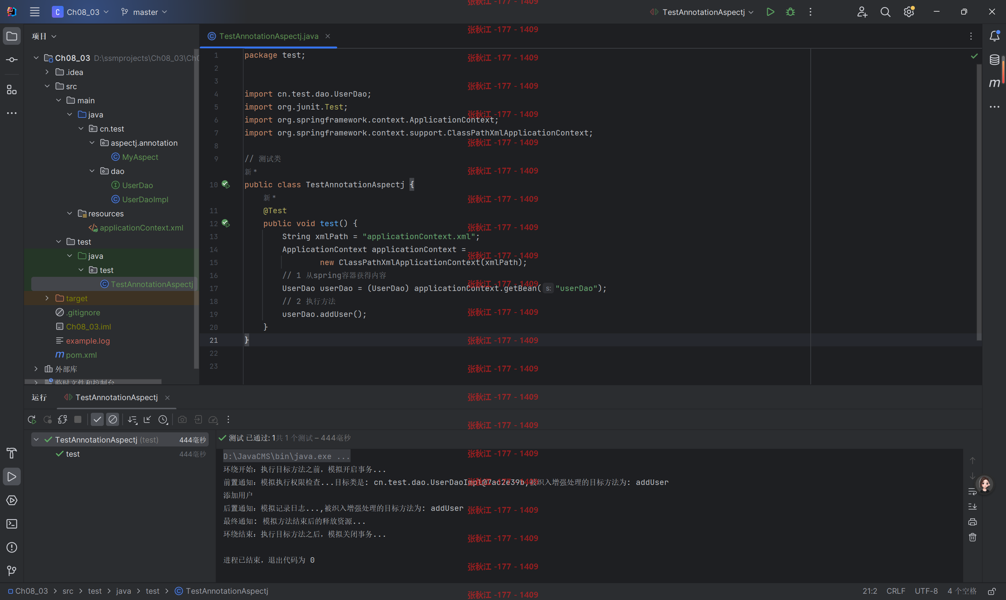
Task: Toggle soft-wrap in console
Action: coord(973,491)
